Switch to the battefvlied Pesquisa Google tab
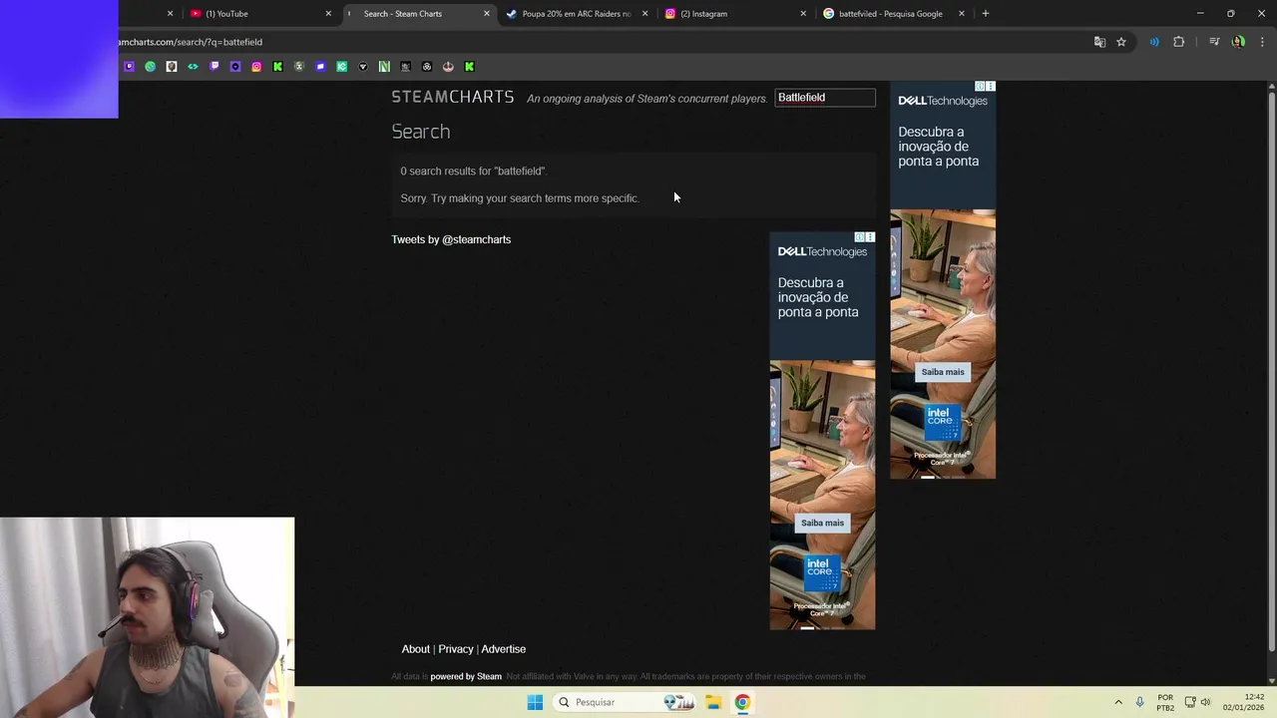Viewport: 1277px width, 718px height. (894, 14)
